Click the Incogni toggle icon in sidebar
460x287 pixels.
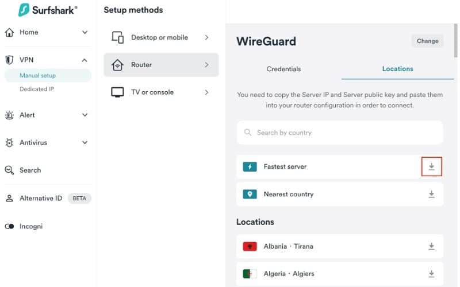pos(9,226)
